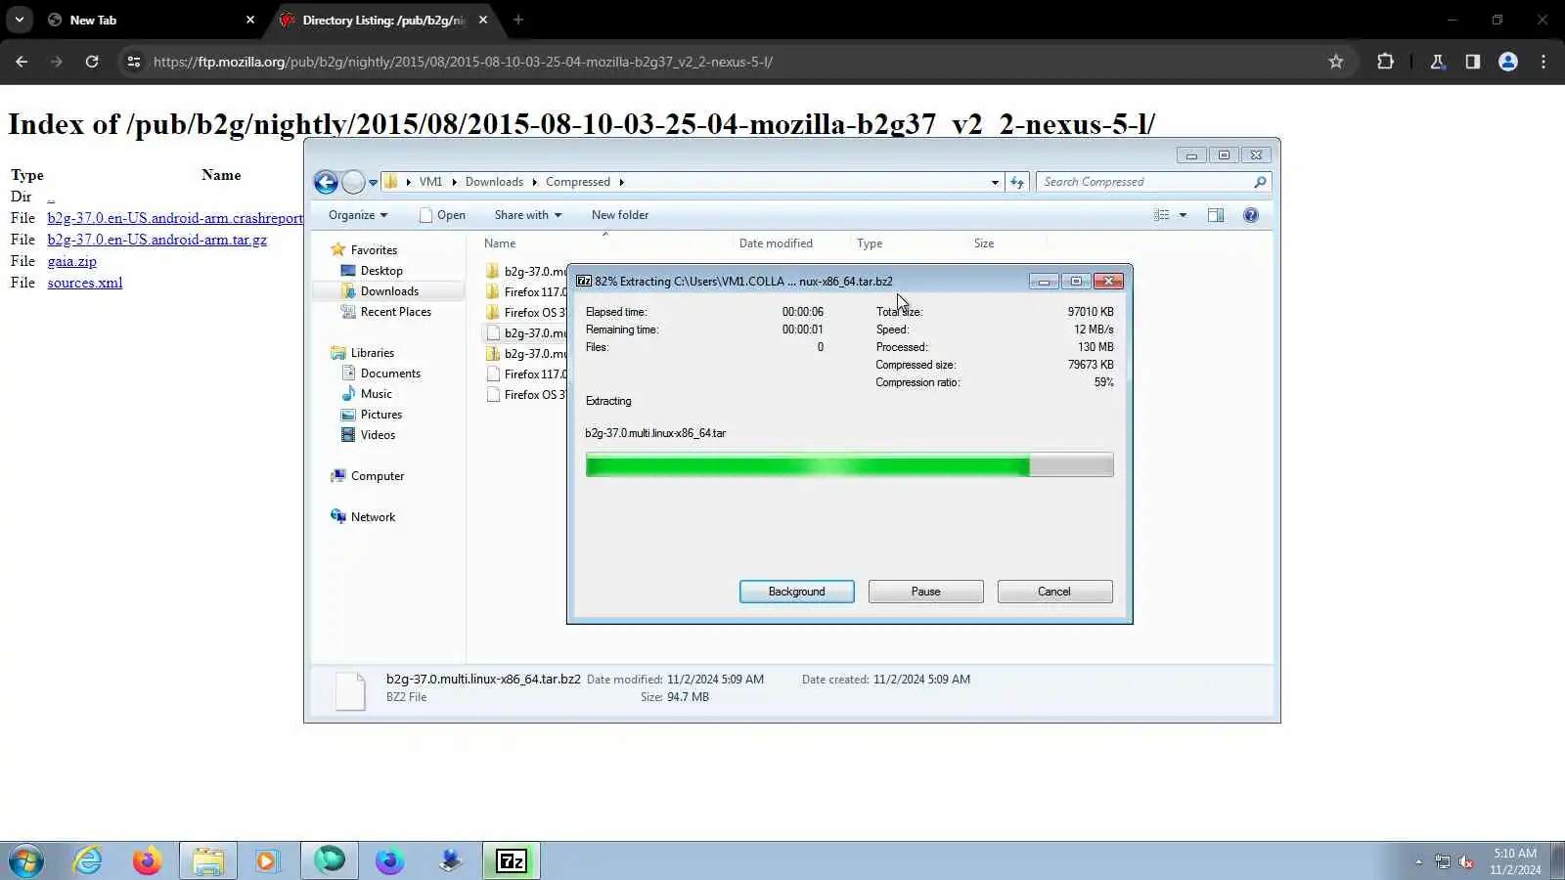
Task: Toggle the preview pane icon
Action: point(1216,215)
